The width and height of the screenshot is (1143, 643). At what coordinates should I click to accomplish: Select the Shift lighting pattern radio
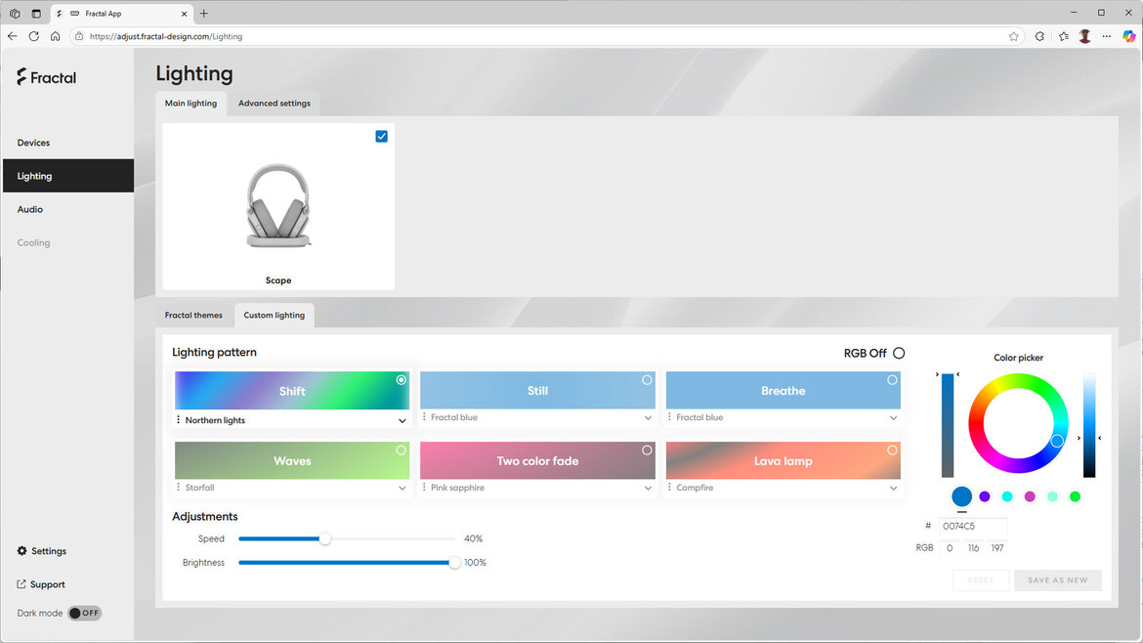[x=401, y=380]
